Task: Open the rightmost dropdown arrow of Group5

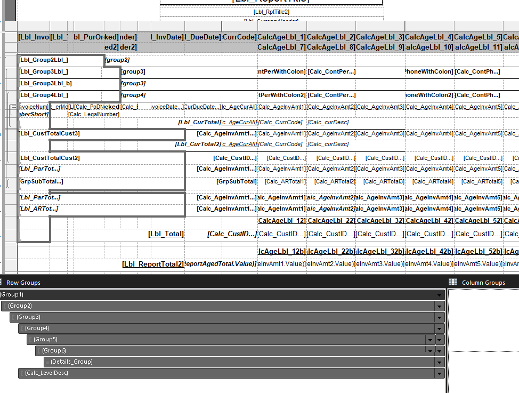Action: pyautogui.click(x=439, y=340)
